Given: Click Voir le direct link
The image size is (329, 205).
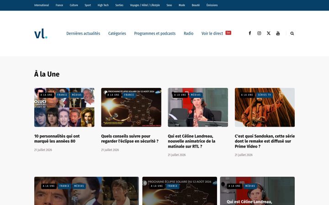Looking at the screenshot, I should click(x=212, y=33).
